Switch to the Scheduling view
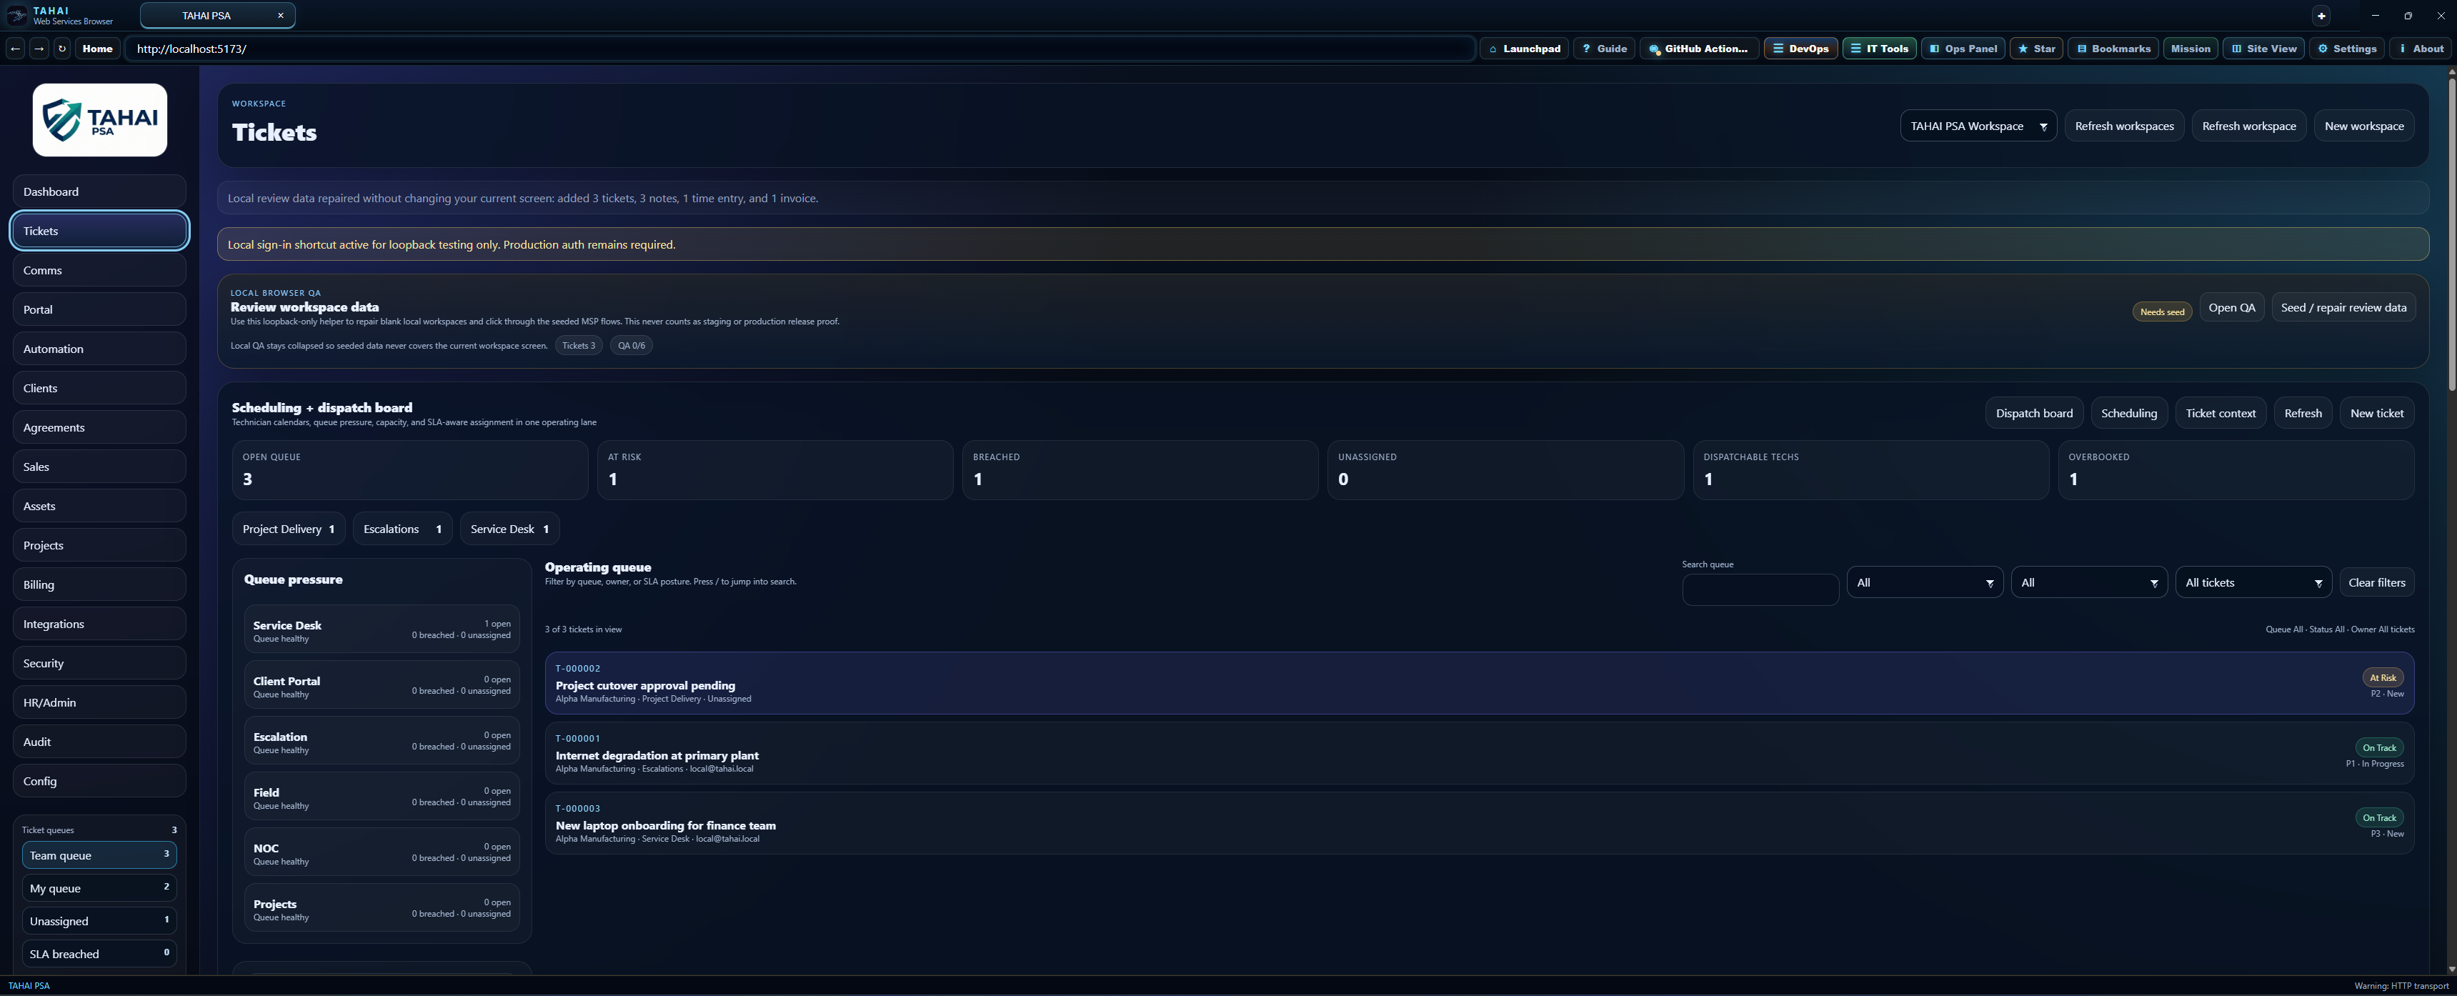 [2128, 413]
